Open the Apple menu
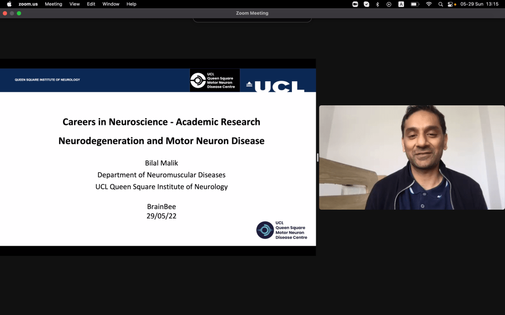This screenshot has width=505, height=315. click(9, 4)
